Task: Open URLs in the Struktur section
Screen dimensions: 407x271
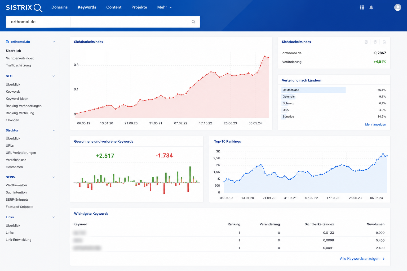Action: click(x=10, y=146)
